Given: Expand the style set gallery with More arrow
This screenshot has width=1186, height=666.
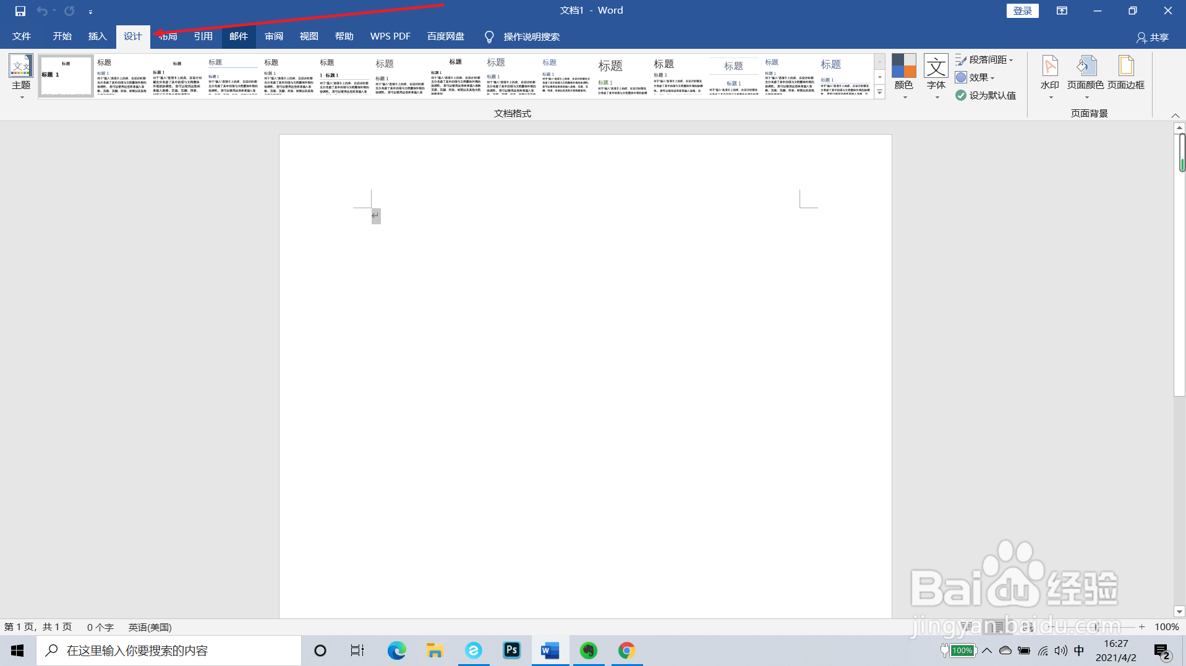Looking at the screenshot, I should coord(880,92).
